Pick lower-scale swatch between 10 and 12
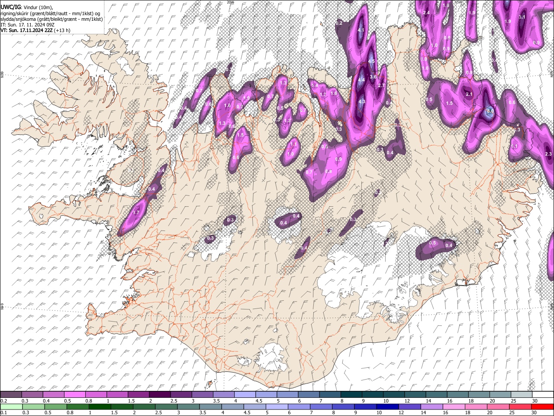The width and height of the screenshot is (554, 416). [x=388, y=406]
